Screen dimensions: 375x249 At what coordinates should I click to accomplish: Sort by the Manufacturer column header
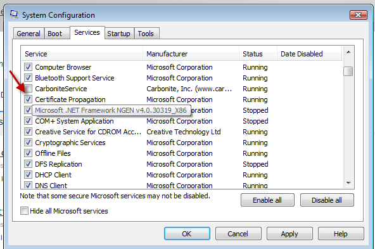coord(191,54)
